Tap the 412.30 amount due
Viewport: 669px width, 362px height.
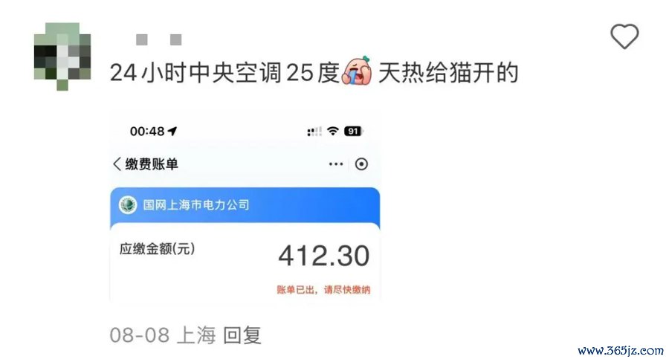(x=324, y=256)
